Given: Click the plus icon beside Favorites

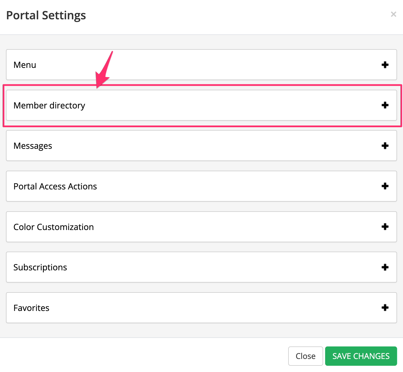Looking at the screenshot, I should tap(385, 308).
